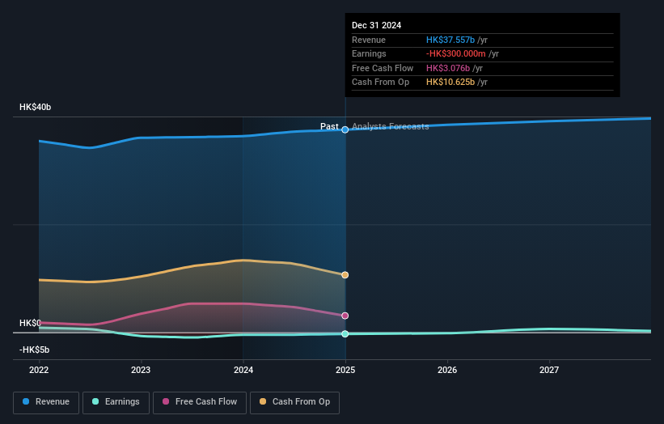Click the Earnings row label in tooltip
This screenshot has height=424, width=664.
click(x=369, y=53)
